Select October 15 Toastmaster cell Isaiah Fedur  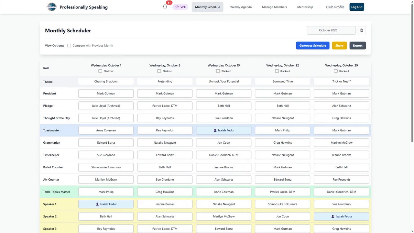point(224,130)
